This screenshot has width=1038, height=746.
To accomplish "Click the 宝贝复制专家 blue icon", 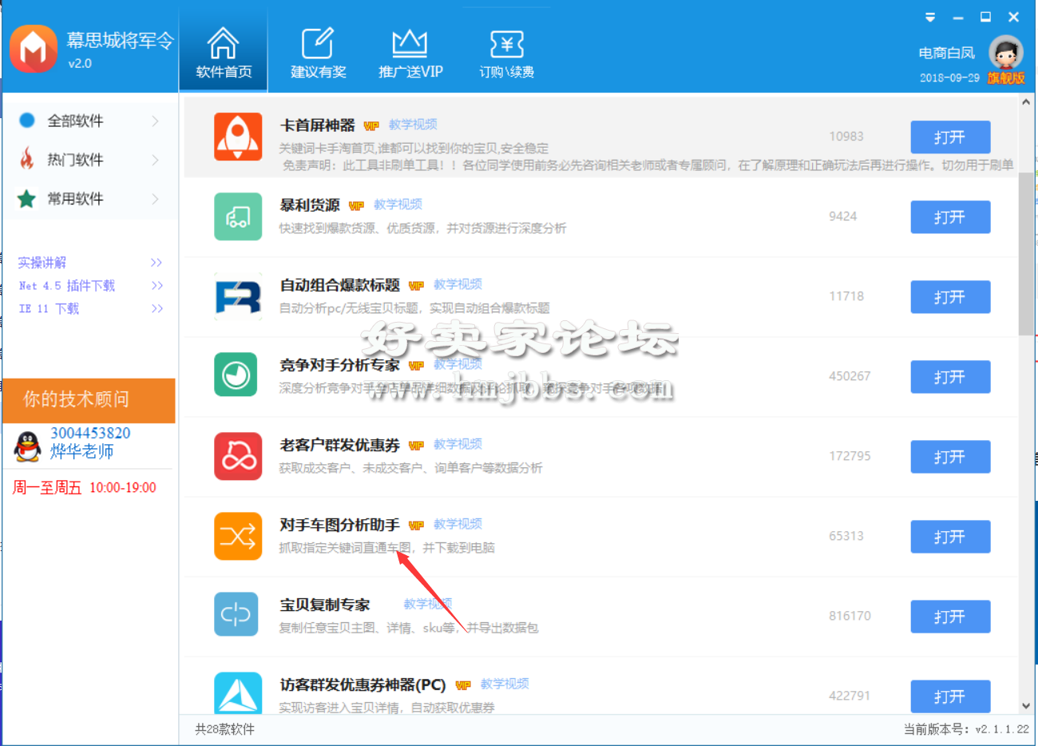I will point(236,614).
